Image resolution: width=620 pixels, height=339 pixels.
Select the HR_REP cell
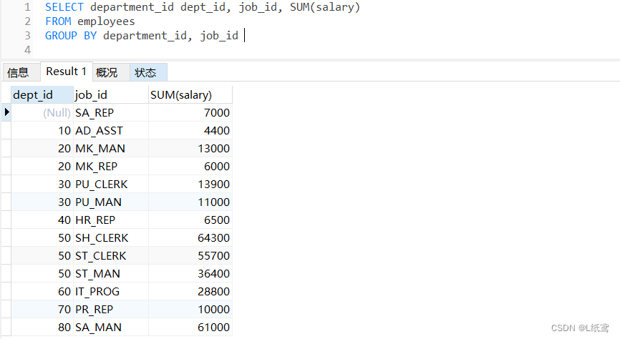(x=111, y=220)
